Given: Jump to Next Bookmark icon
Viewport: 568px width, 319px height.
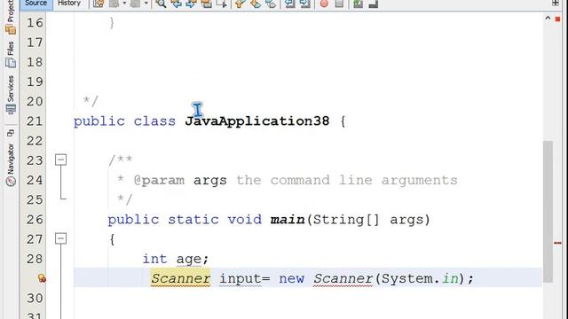Looking at the screenshot, I should 256,4.
